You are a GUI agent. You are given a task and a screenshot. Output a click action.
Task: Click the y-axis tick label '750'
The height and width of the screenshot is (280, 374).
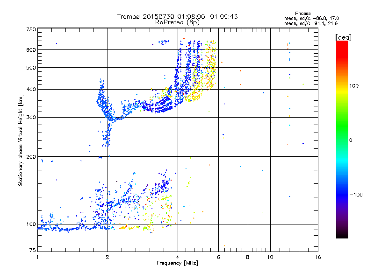(31, 29)
